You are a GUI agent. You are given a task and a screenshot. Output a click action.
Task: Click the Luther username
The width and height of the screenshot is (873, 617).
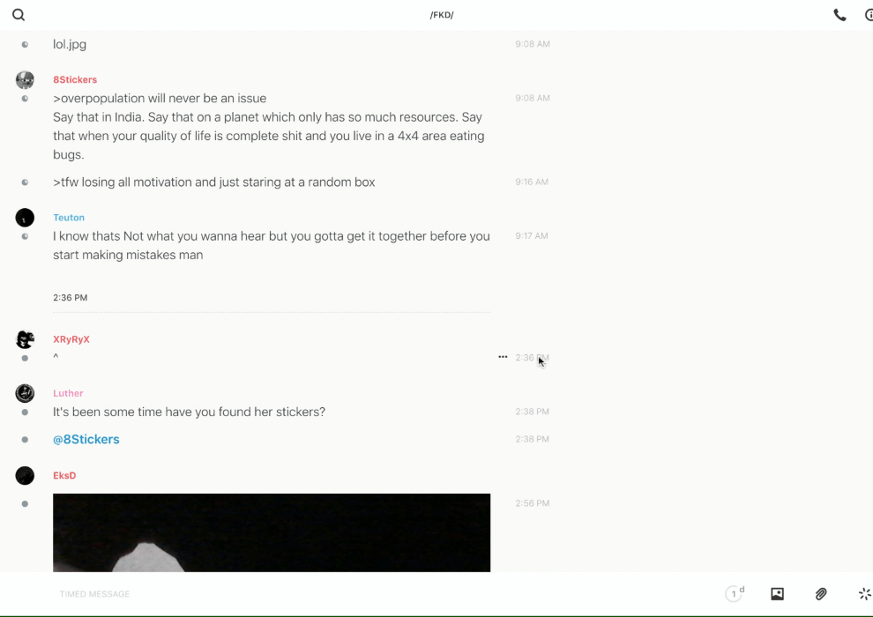coord(68,393)
